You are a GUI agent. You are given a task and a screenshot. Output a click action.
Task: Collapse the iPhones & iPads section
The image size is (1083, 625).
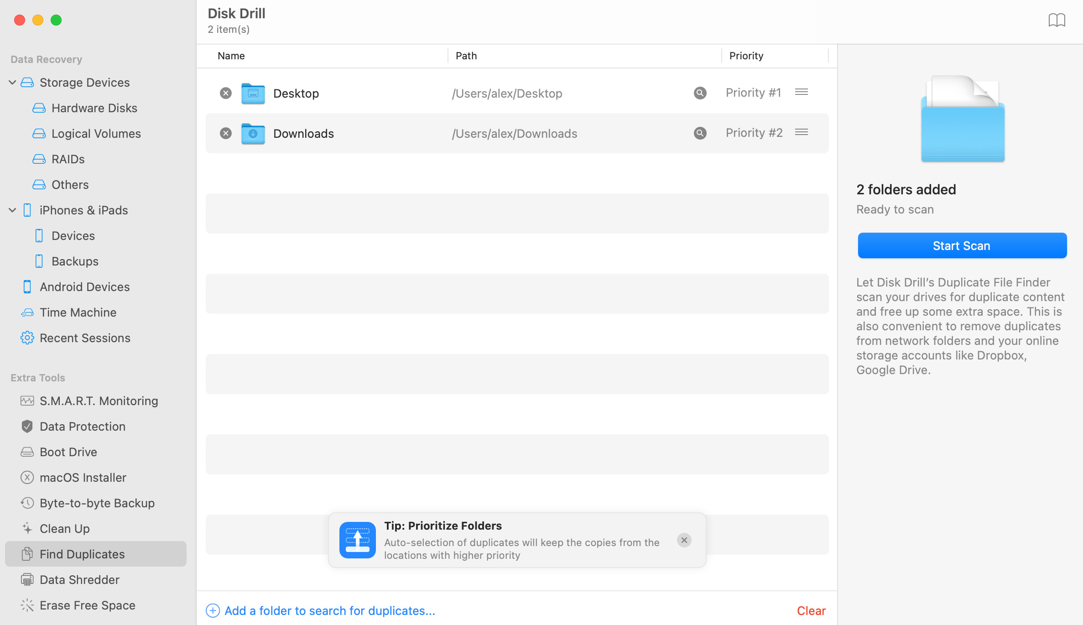[12, 210]
